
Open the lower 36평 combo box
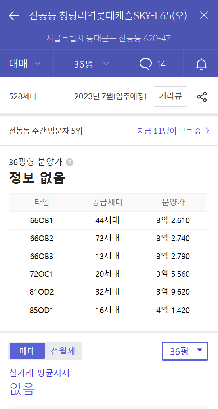click(185, 351)
